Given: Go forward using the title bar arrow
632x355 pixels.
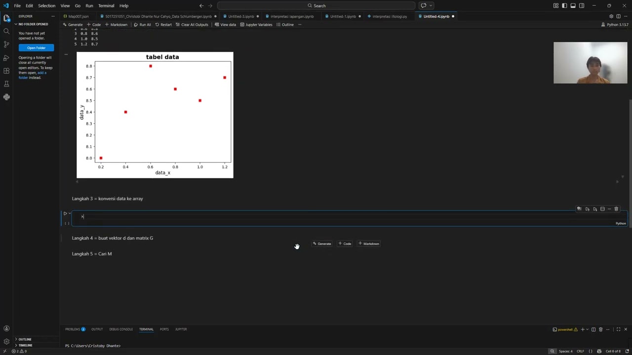Looking at the screenshot, I should coord(210,6).
